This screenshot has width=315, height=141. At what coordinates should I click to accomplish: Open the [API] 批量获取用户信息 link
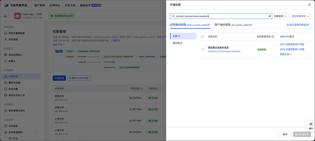[292, 44]
